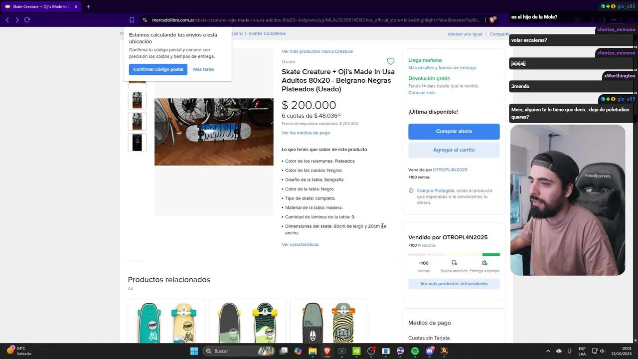Click the Brave browser taskbar icon
This screenshot has height=359, width=638.
tap(327, 351)
